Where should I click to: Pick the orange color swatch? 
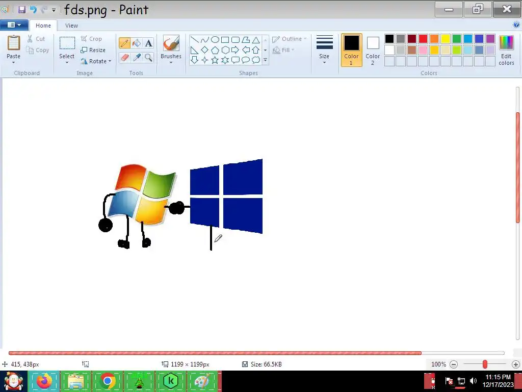point(434,39)
